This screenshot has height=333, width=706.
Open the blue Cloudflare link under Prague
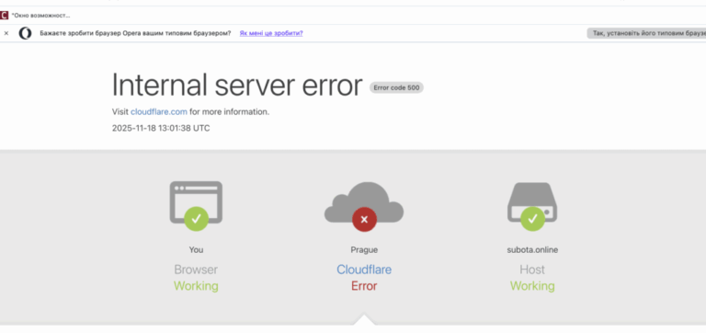(364, 270)
